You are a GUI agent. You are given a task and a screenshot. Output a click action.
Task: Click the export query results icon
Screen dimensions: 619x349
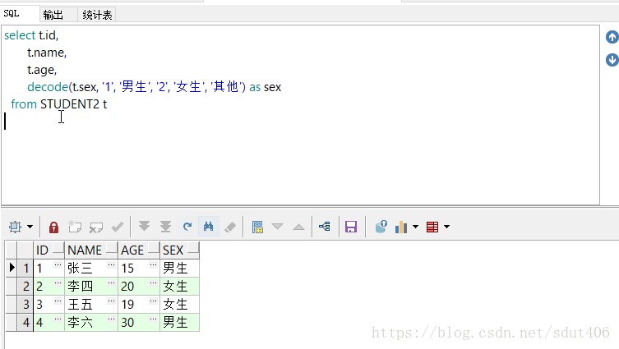click(381, 227)
